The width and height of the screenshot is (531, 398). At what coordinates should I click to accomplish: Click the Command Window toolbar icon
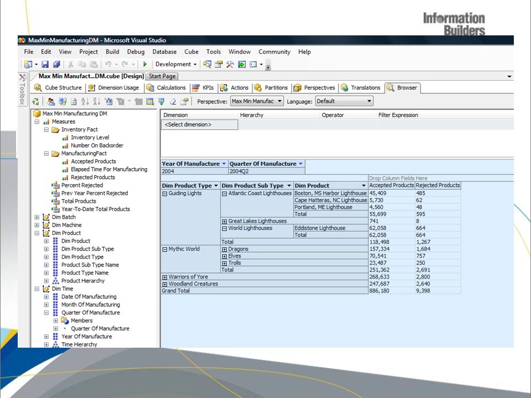[253, 64]
